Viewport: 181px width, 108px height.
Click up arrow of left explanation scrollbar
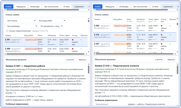[x=89, y=64]
